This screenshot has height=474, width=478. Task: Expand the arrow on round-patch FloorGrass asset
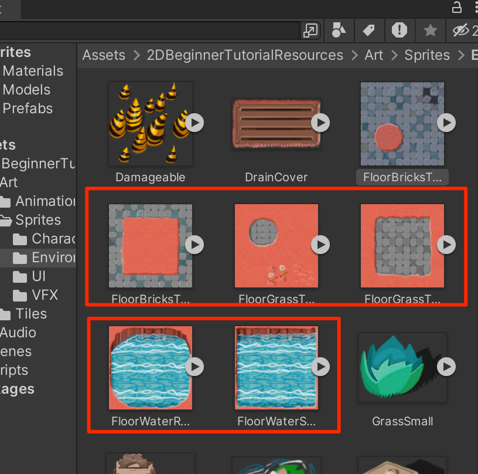(320, 245)
